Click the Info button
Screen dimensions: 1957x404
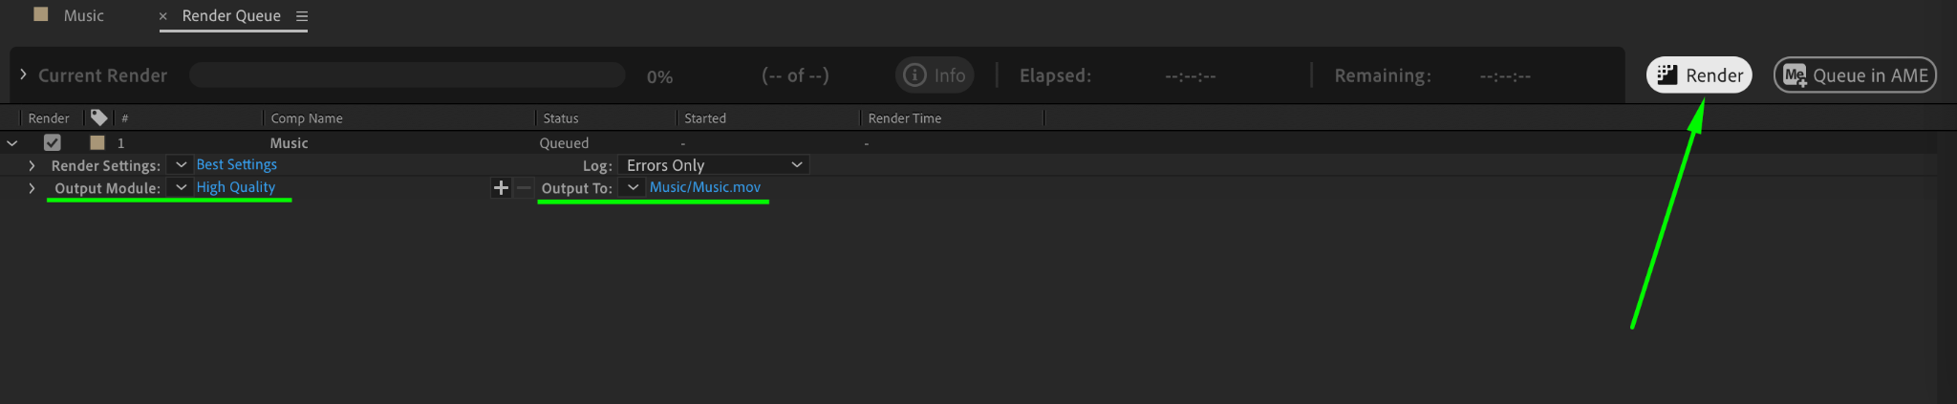(x=935, y=75)
